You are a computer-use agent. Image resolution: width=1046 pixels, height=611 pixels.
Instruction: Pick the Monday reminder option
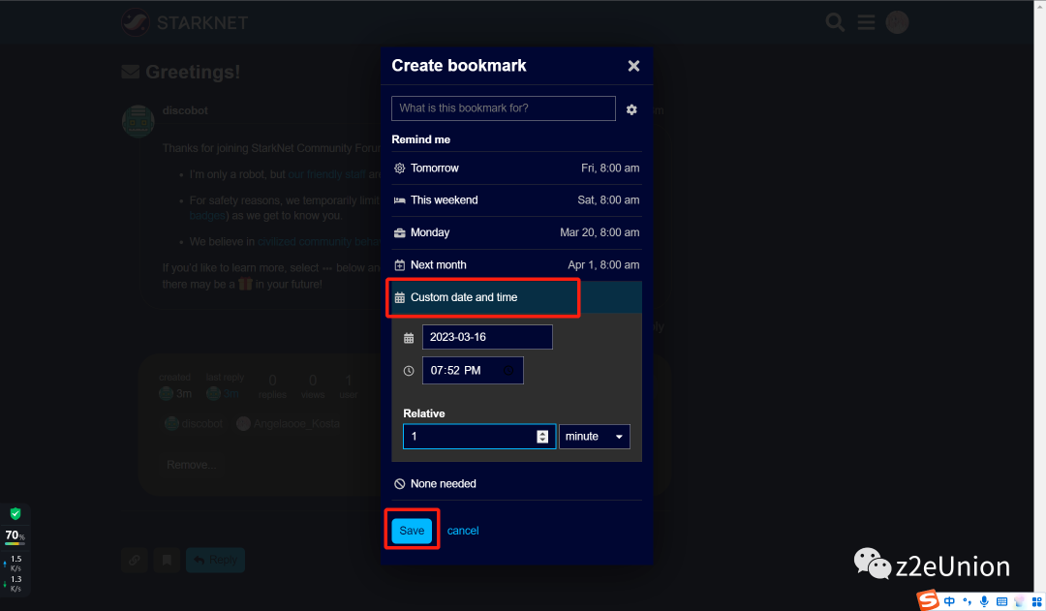(515, 232)
